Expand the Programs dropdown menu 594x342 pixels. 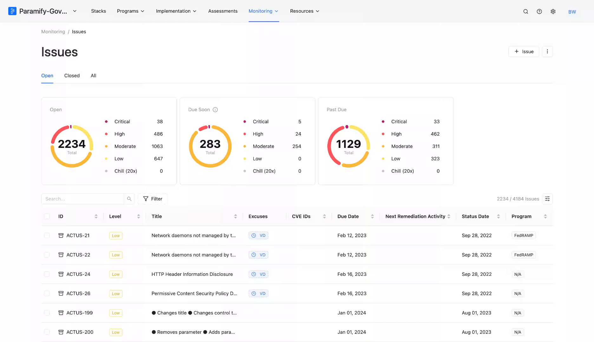[x=131, y=11]
